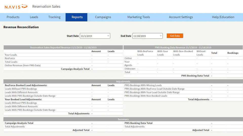243x136 pixels.
Task: Select PMS Bookings With Missing Leads row
Action: (x=183, y=85)
